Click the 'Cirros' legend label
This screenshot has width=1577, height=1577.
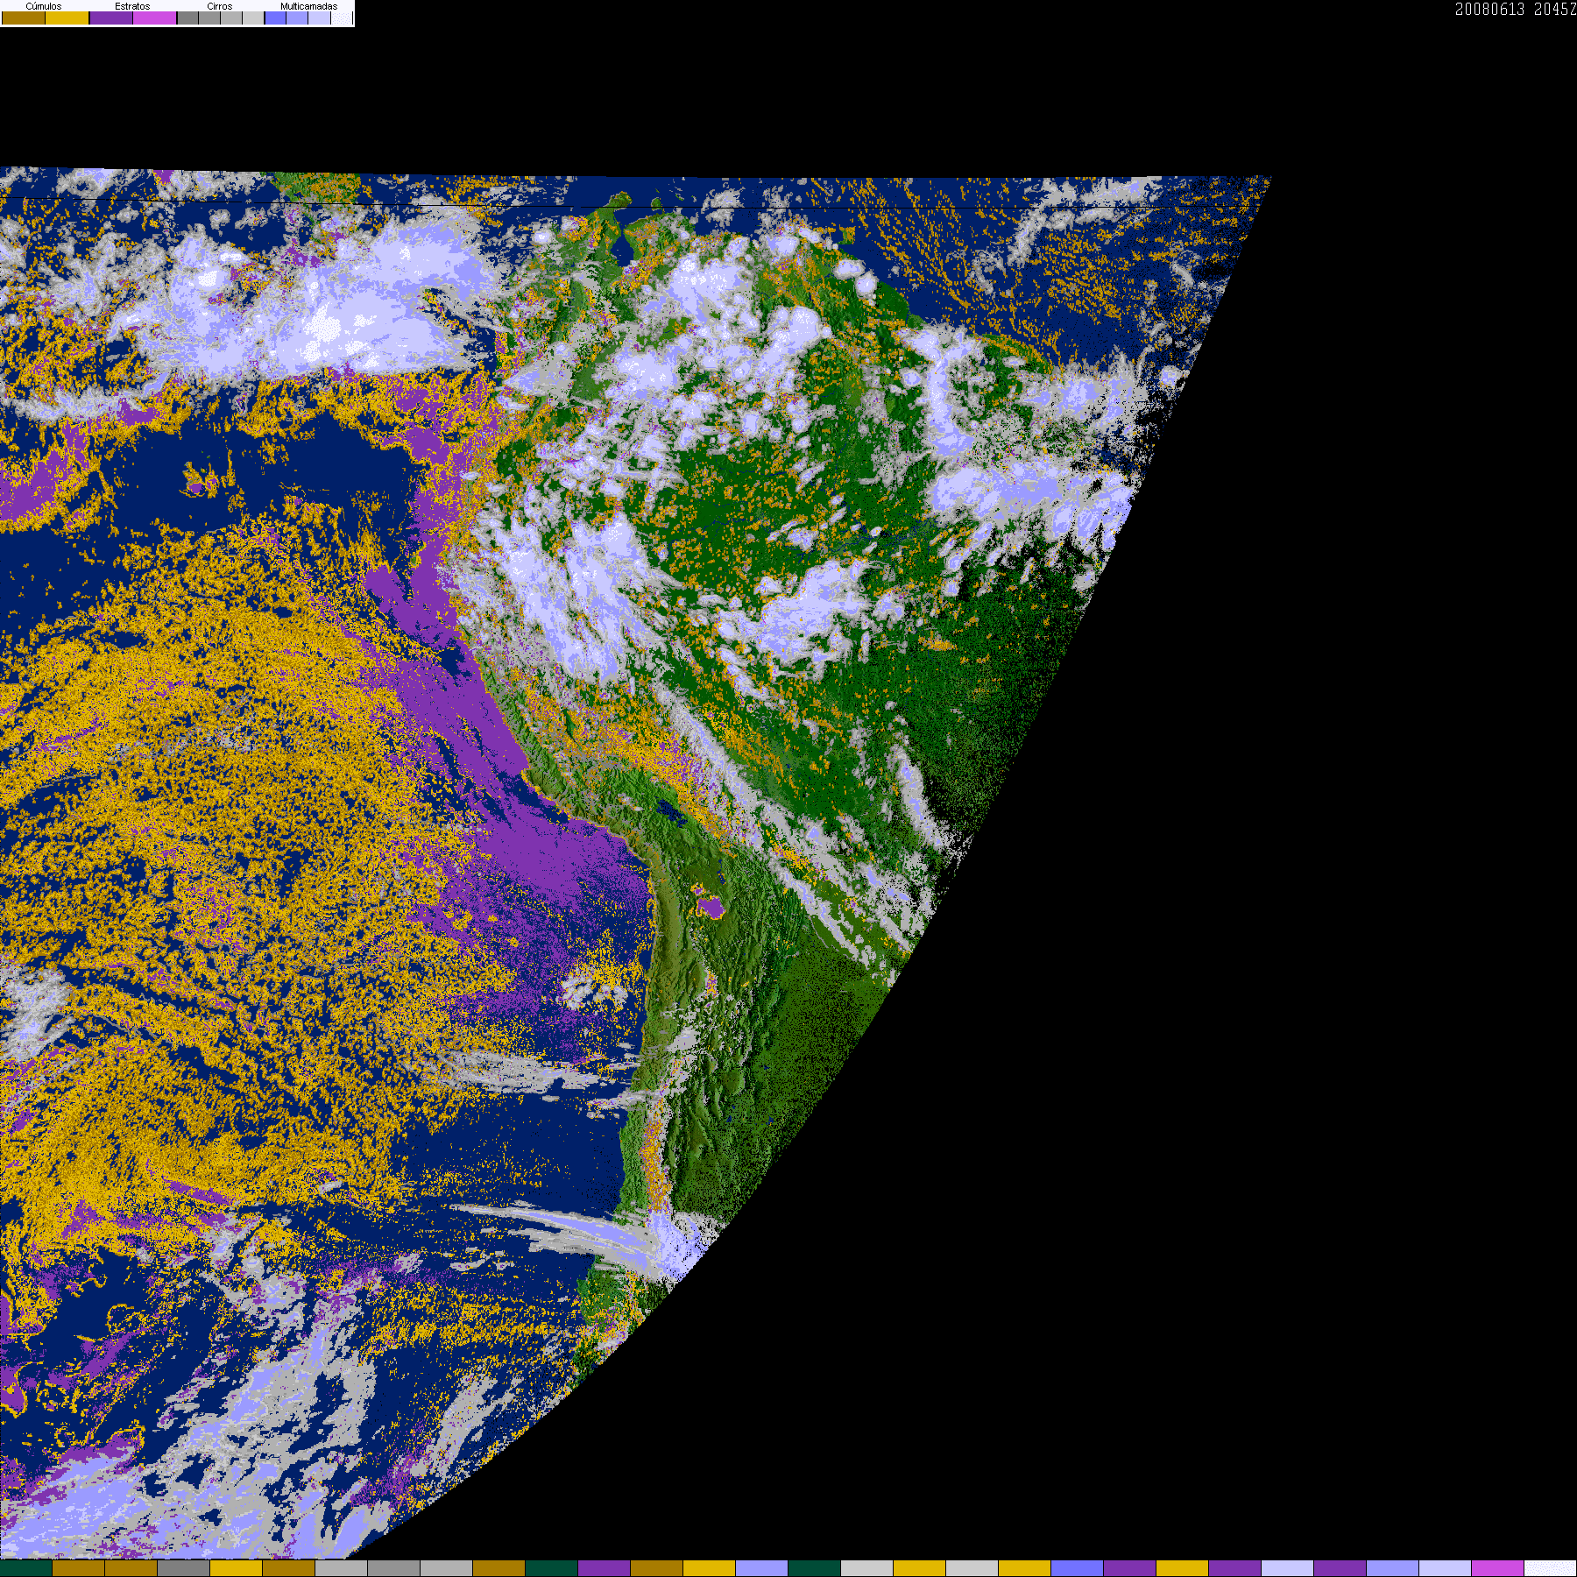pos(220,6)
